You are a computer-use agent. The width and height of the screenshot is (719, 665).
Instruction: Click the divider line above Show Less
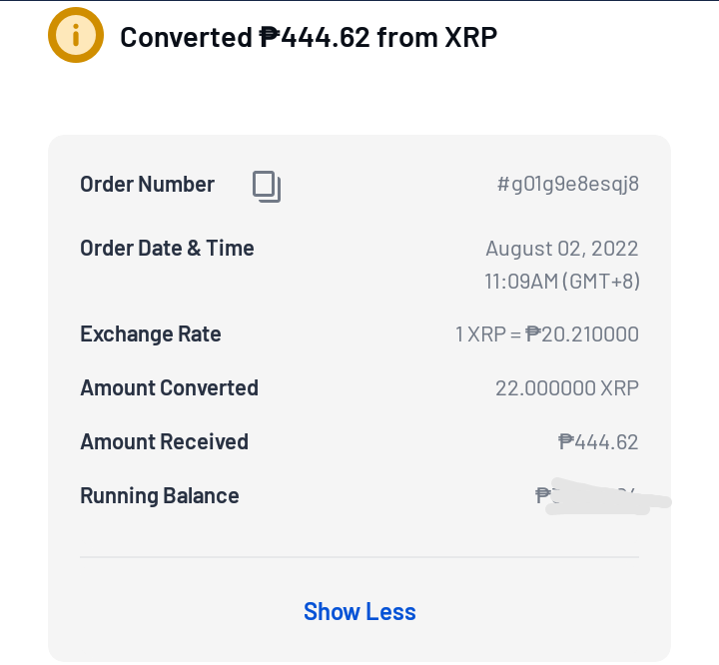(x=359, y=557)
